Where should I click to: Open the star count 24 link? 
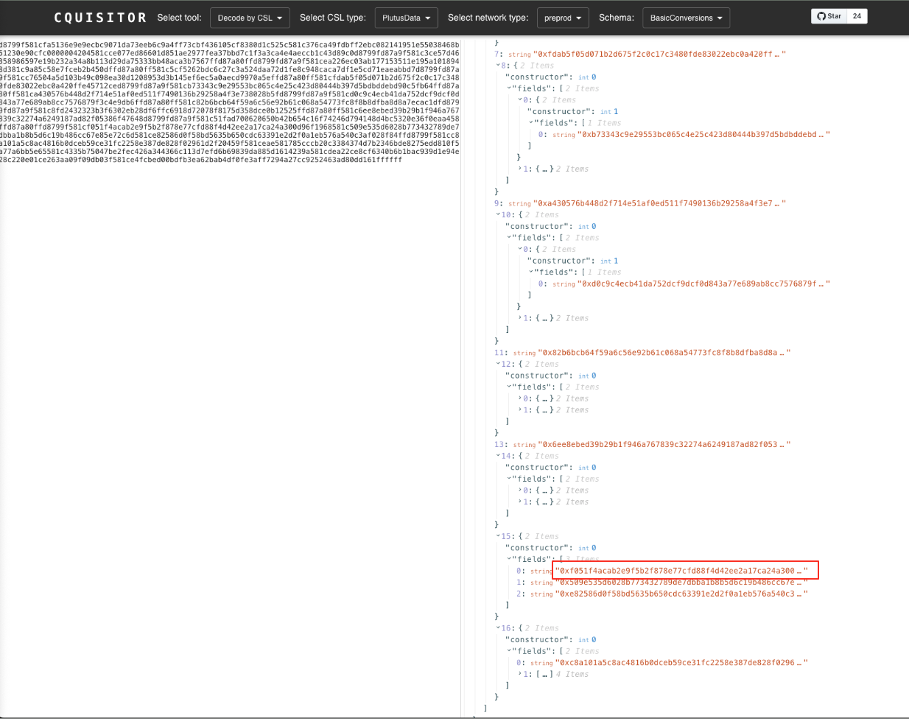coord(857,16)
